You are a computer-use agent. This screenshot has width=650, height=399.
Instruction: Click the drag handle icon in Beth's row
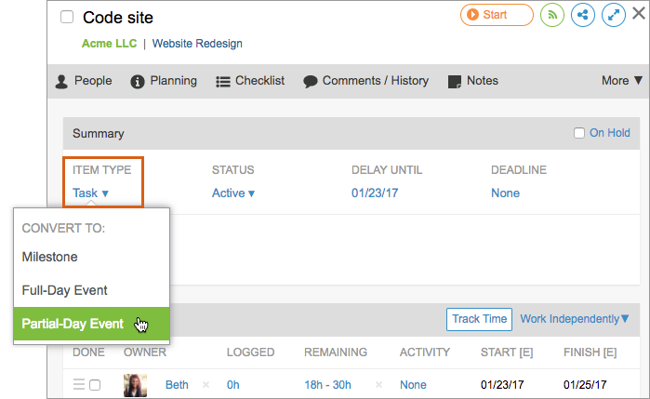point(79,385)
